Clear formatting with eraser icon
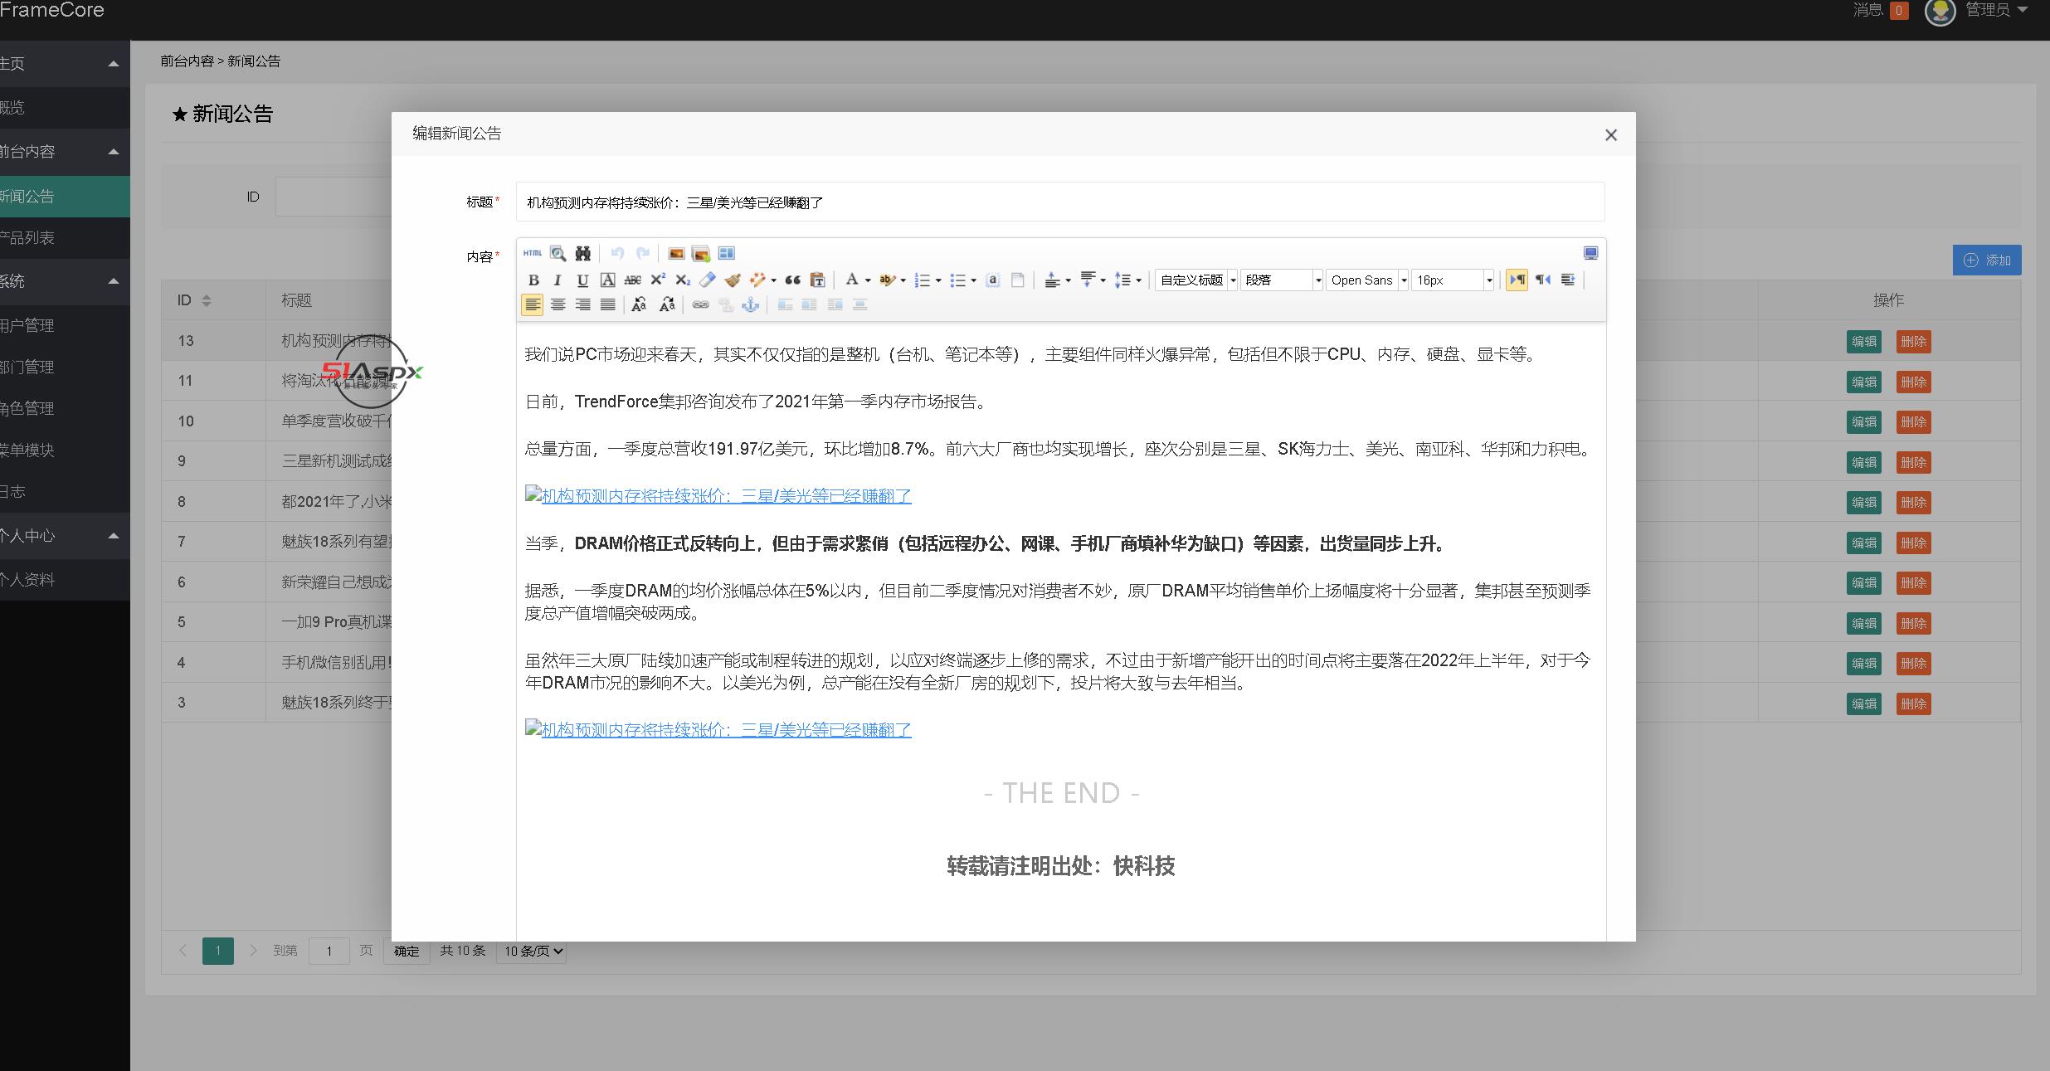This screenshot has height=1071, width=2050. tap(708, 280)
